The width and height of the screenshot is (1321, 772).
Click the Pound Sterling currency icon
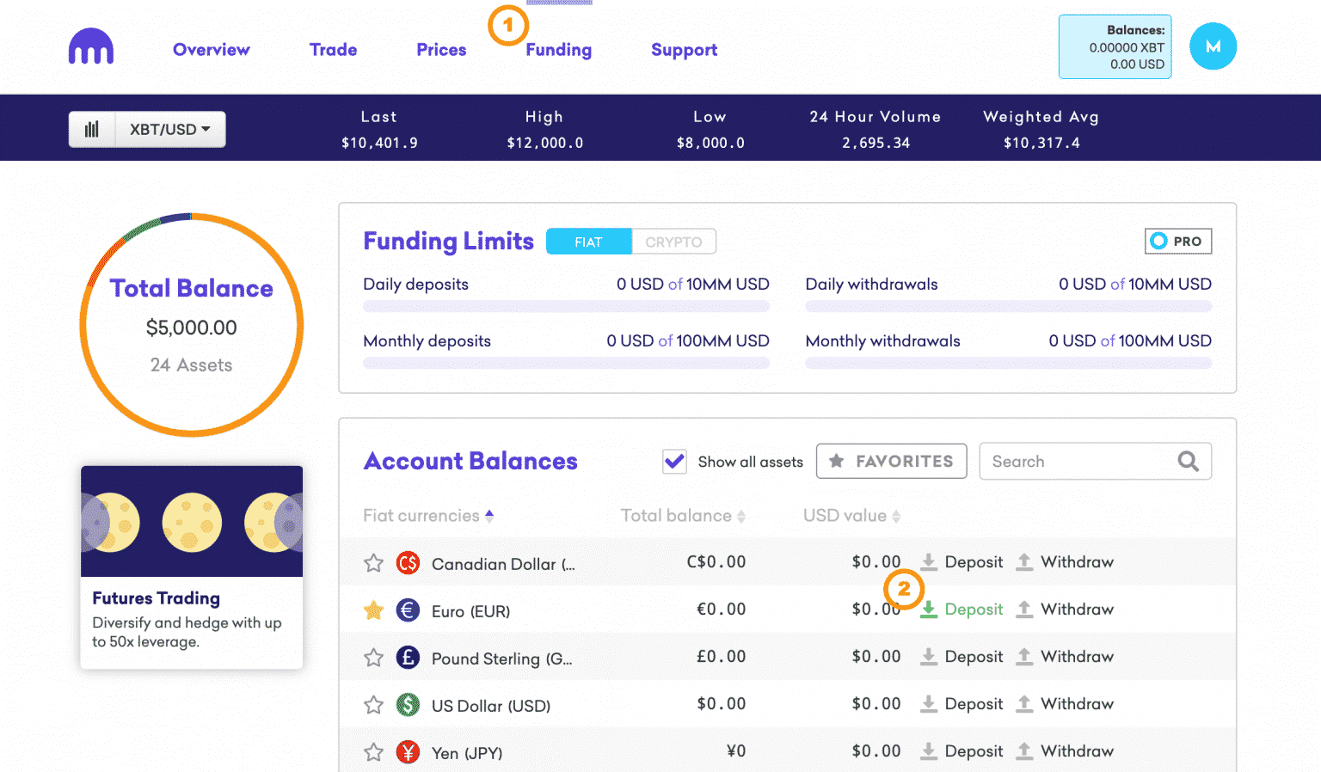coord(408,658)
